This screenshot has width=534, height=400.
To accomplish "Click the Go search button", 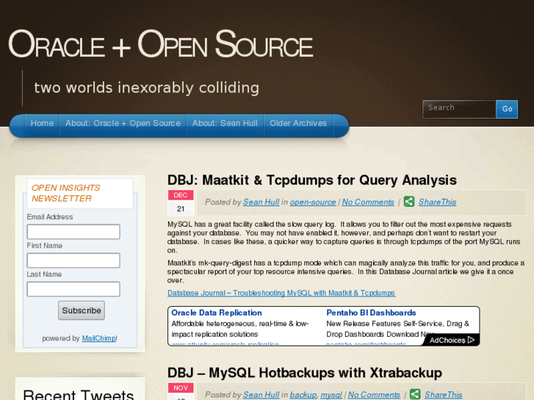I will (x=507, y=109).
